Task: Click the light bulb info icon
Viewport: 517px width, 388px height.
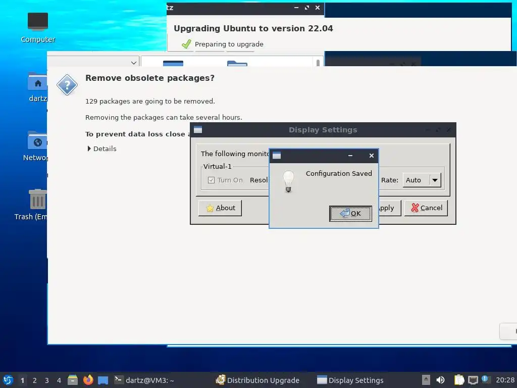Action: pyautogui.click(x=288, y=181)
